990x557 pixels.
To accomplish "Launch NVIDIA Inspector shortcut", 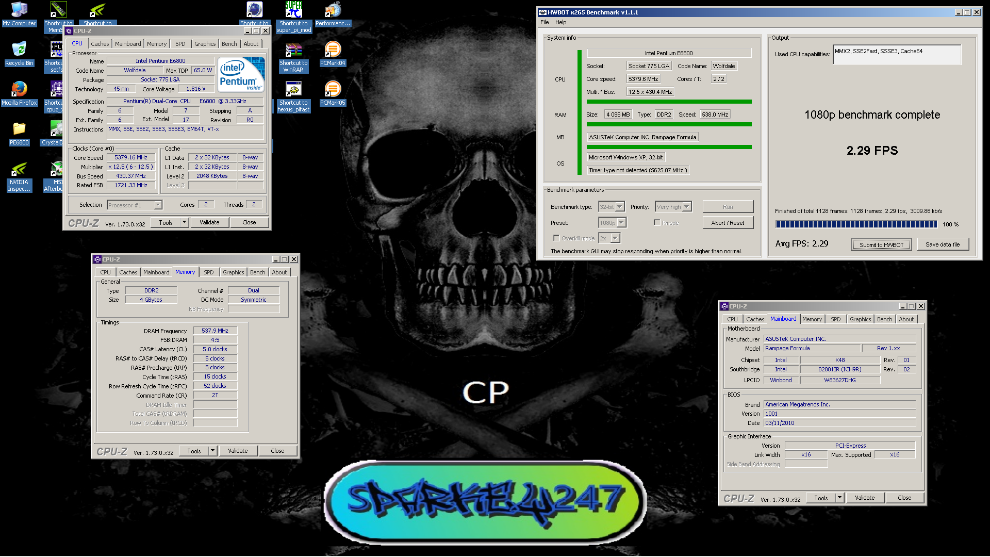I will click(x=19, y=176).
